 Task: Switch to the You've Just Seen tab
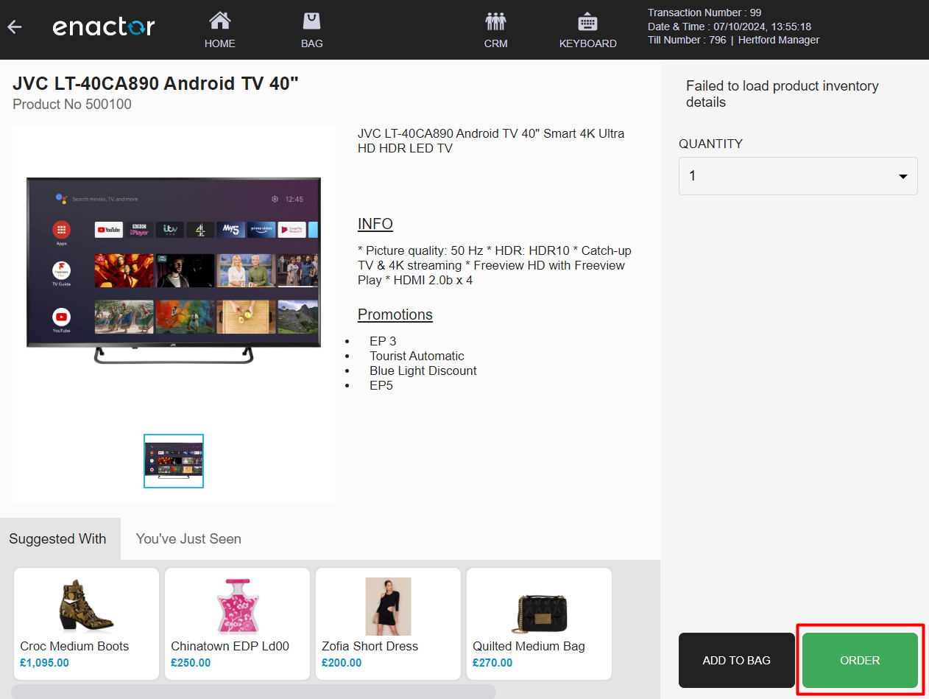pyautogui.click(x=188, y=539)
